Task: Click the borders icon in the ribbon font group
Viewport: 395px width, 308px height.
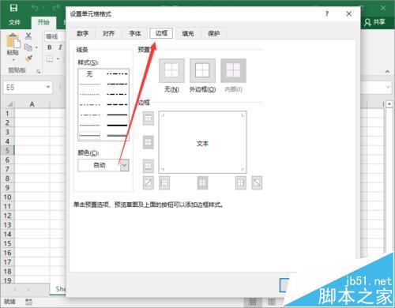Action: tap(50, 58)
